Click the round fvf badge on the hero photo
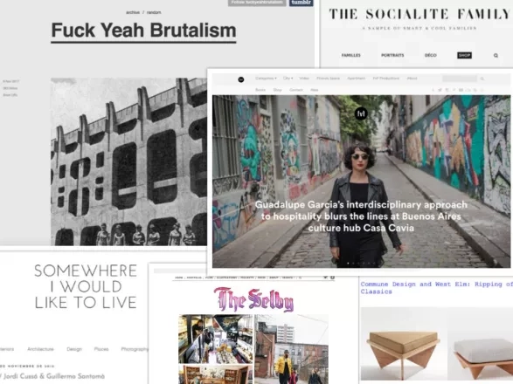This screenshot has width=513, height=384. click(x=361, y=113)
